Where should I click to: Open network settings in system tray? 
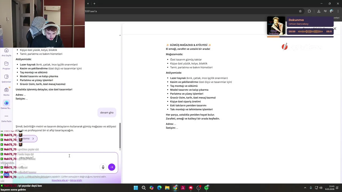pyautogui.click(x=316, y=188)
